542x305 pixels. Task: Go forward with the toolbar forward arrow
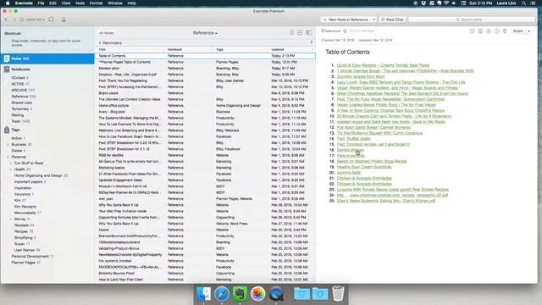[x=14, y=19]
